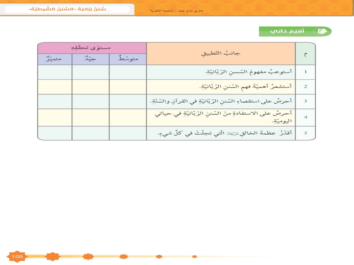The width and height of the screenshot is (354, 265).
Task: Click the largest orange star next to page number
Action: pyautogui.click(x=53, y=256)
